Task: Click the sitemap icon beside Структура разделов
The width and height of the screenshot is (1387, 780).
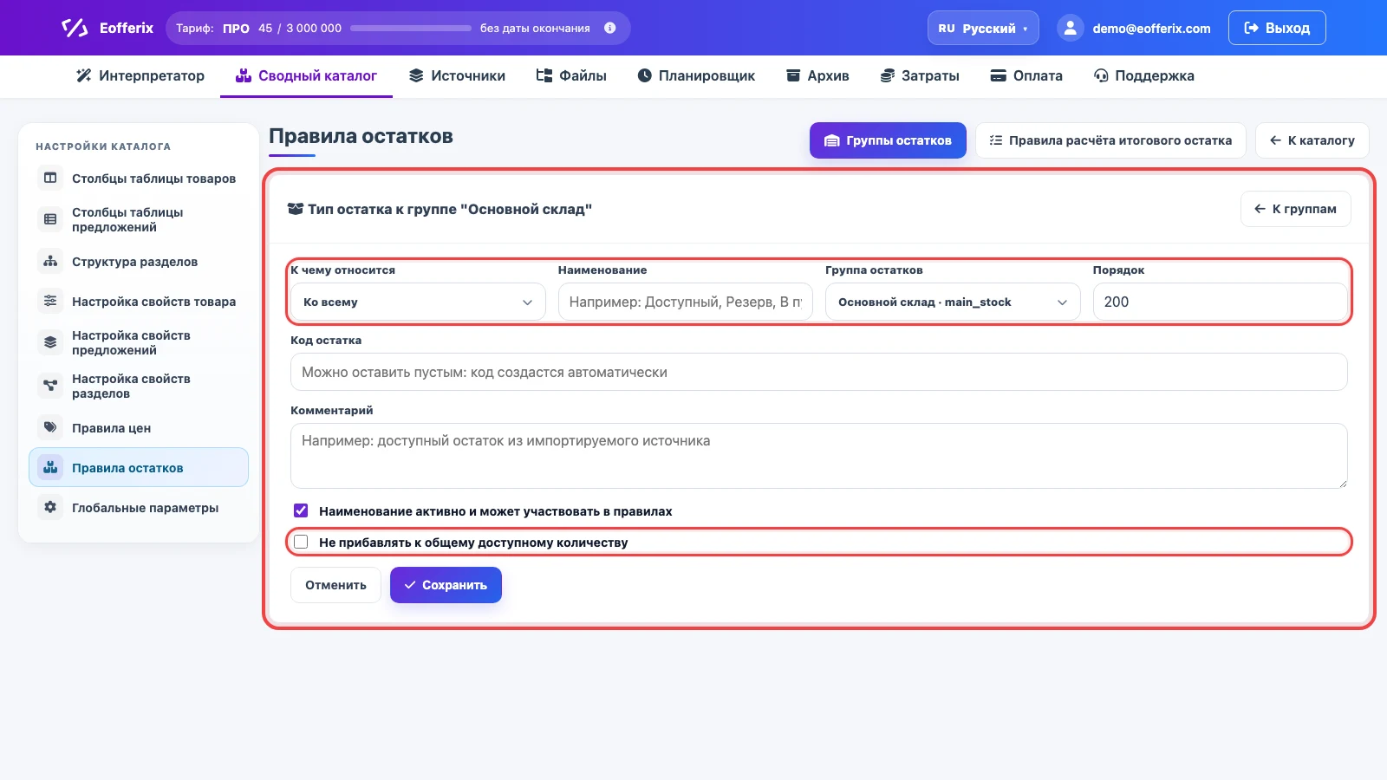Action: click(50, 261)
